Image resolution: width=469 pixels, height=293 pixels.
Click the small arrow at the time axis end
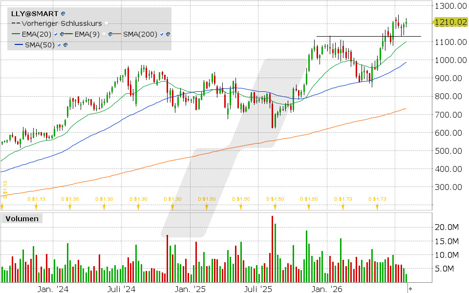point(410,289)
